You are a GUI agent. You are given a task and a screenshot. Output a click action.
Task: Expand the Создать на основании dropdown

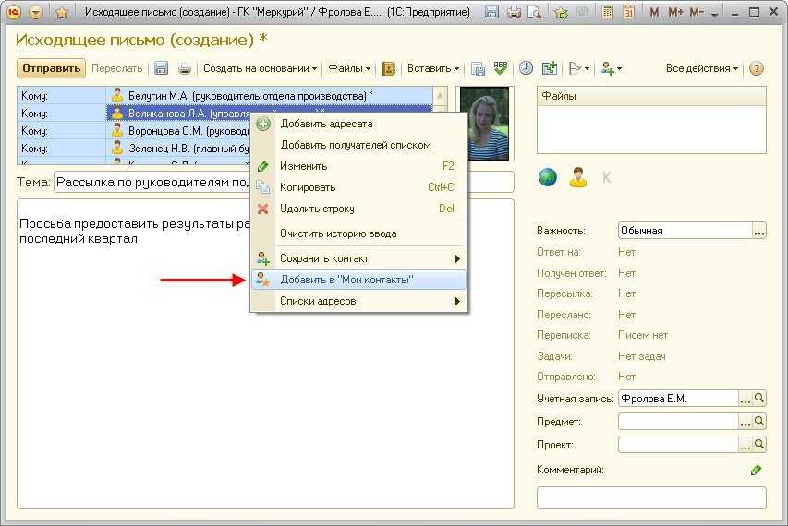coord(260,68)
